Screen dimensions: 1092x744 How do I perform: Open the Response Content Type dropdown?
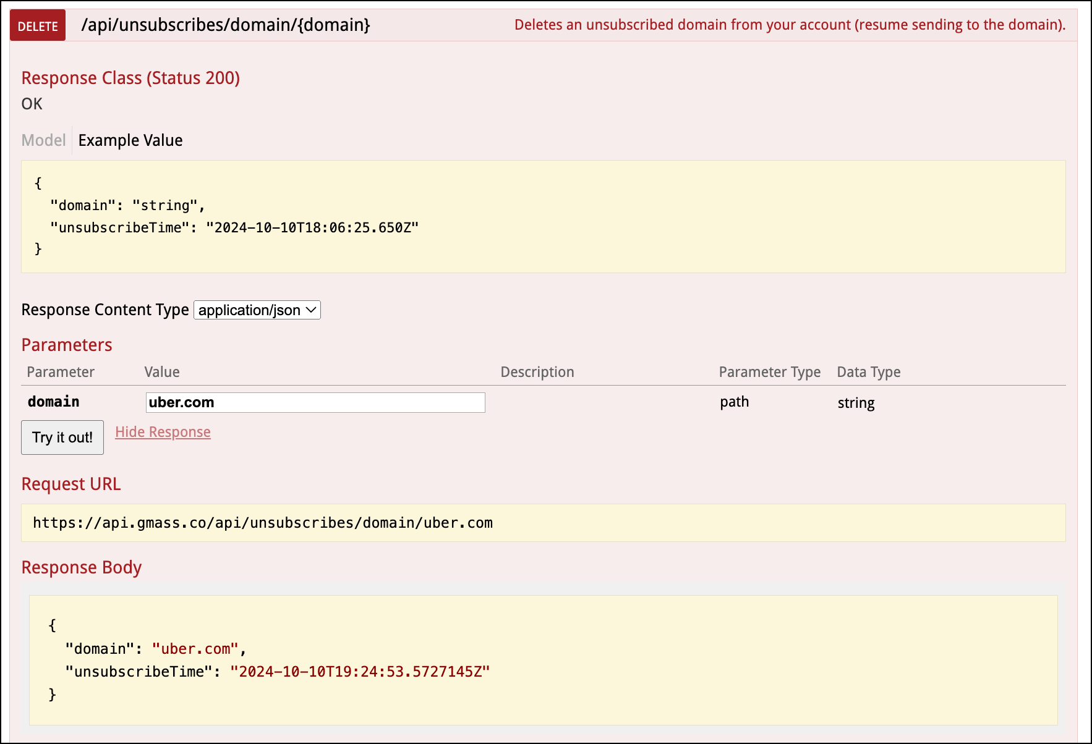(257, 310)
